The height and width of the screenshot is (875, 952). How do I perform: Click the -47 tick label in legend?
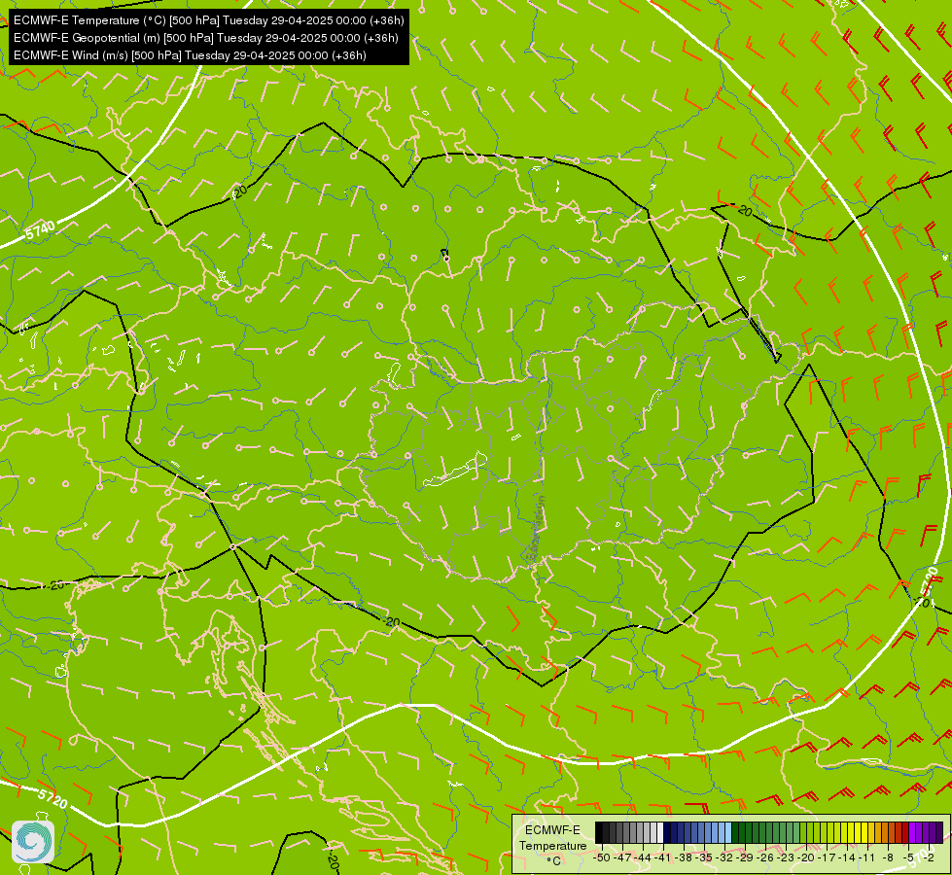click(622, 858)
